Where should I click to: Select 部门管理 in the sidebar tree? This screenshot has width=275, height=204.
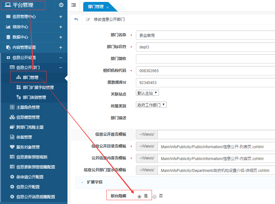point(30,77)
